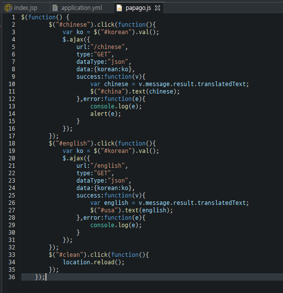Click type:"GET" on line 6
The height and width of the screenshot is (293, 283).
95,54
